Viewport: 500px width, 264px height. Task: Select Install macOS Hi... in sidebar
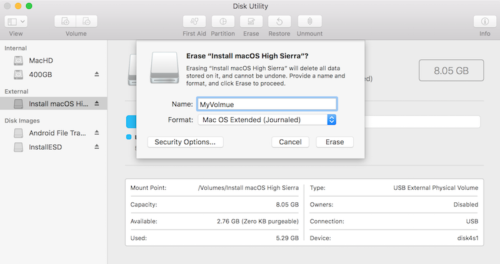click(54, 104)
